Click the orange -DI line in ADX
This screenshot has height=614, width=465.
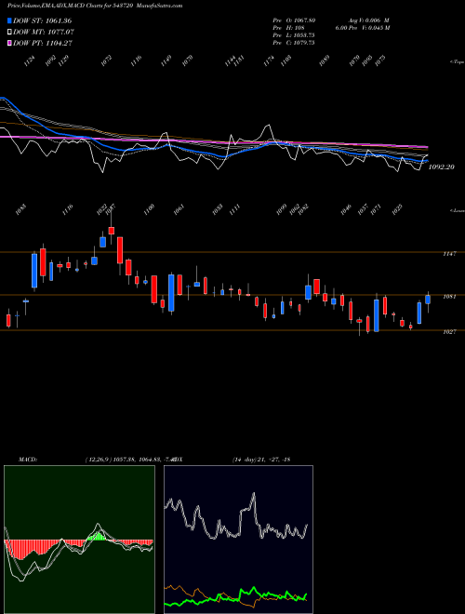[179, 588]
